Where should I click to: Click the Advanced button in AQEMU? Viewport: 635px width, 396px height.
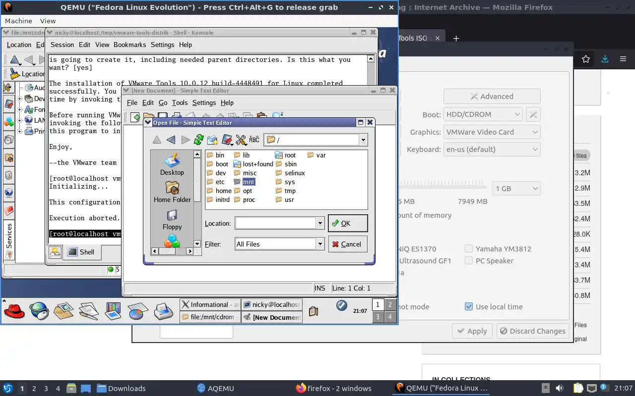pos(492,97)
